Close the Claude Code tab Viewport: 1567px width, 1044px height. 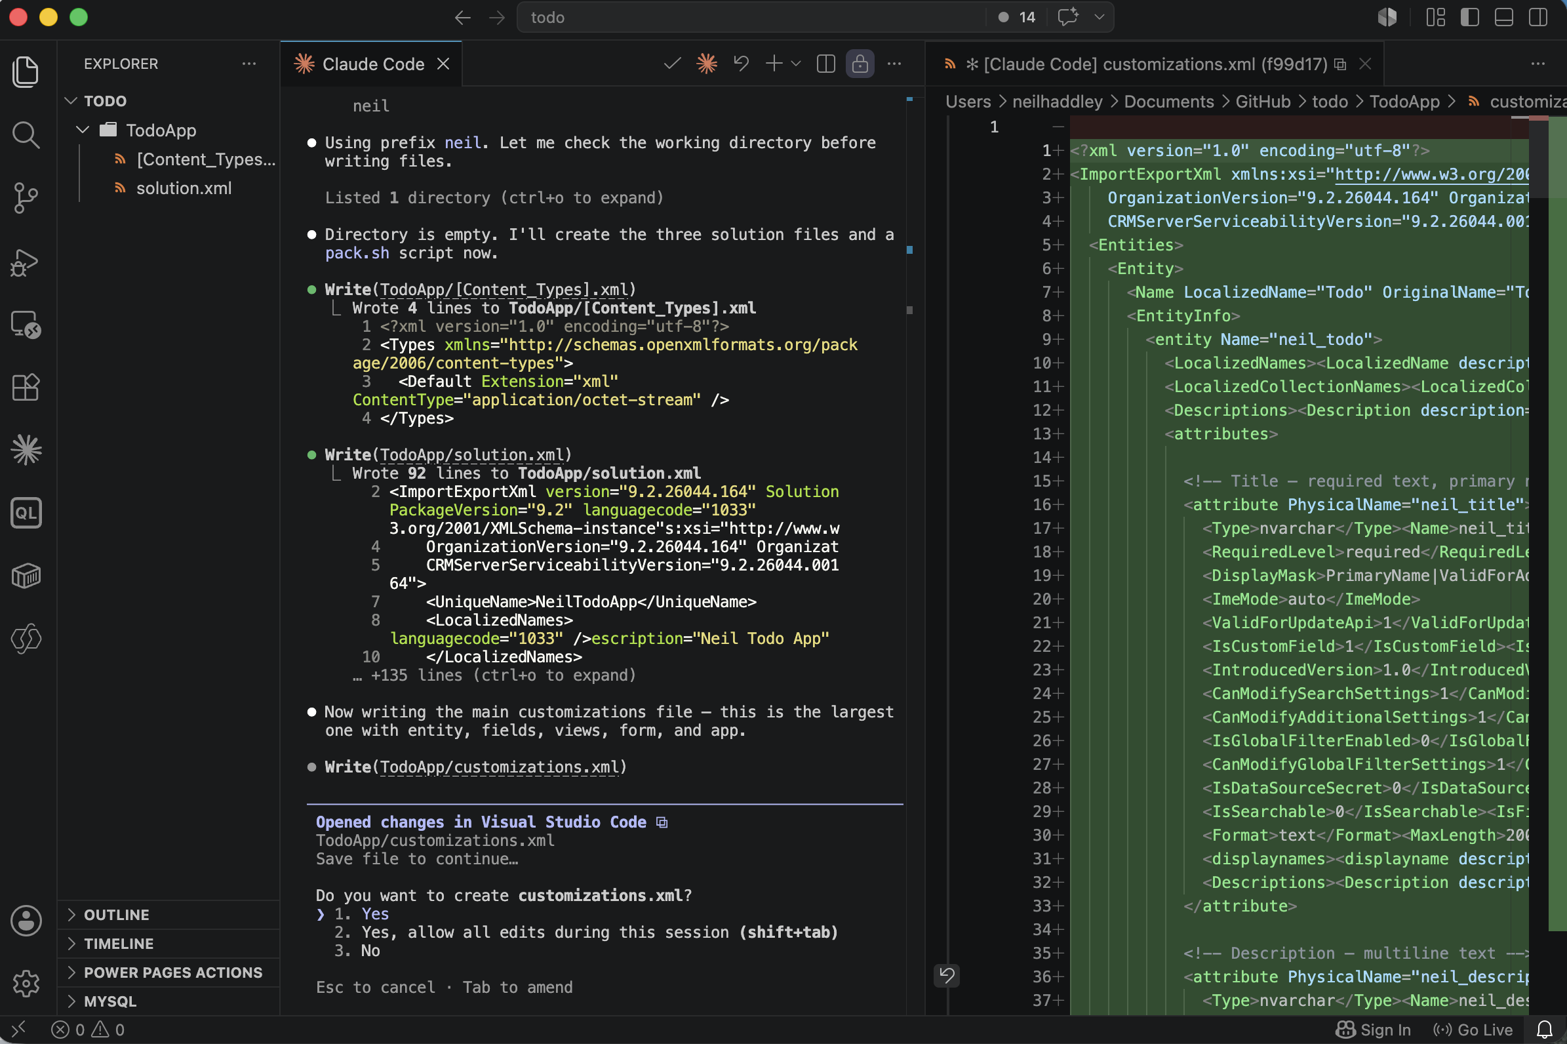(x=443, y=64)
